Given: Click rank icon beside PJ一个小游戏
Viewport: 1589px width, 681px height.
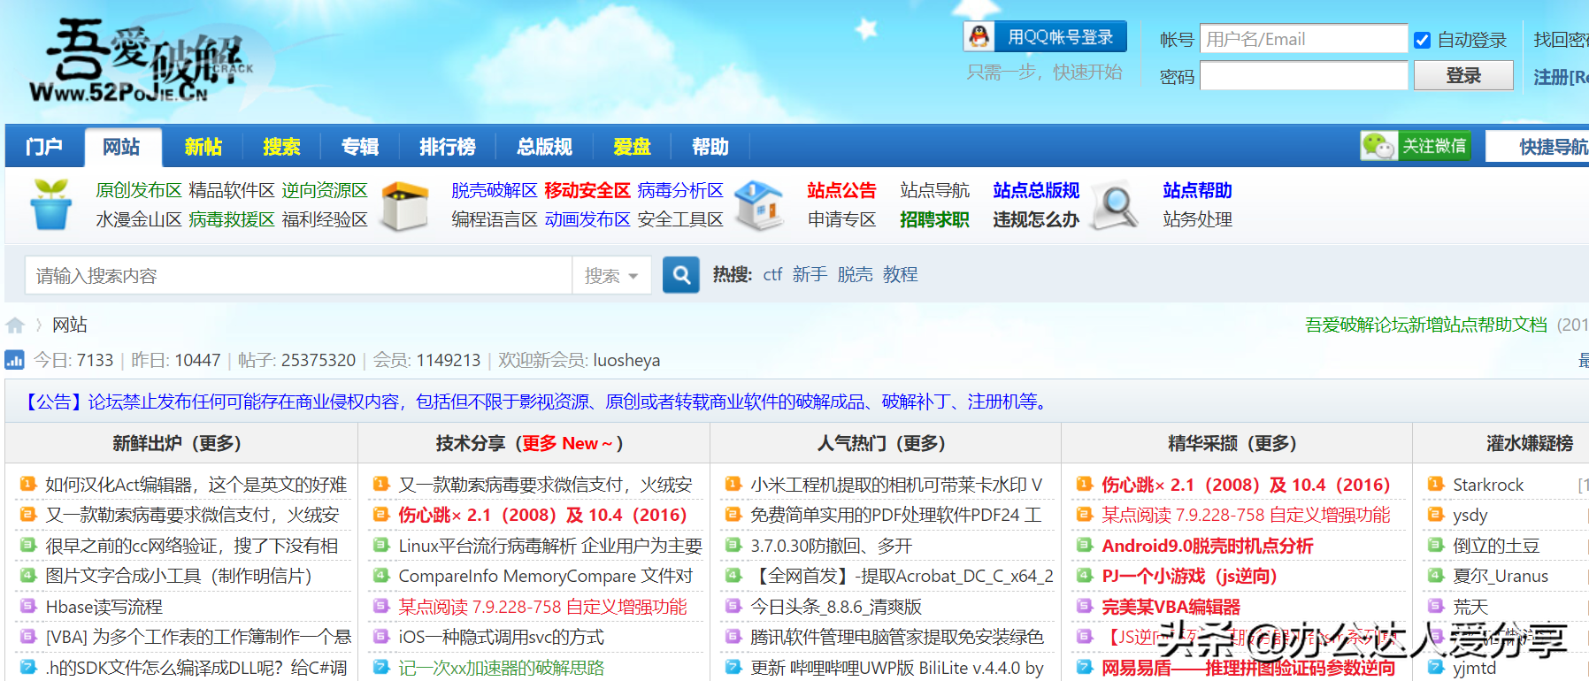Looking at the screenshot, I should (1084, 577).
